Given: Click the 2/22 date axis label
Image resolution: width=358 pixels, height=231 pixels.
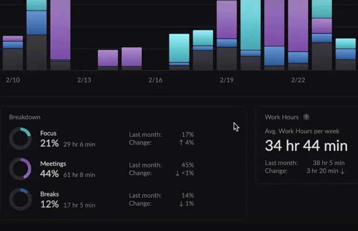Looking at the screenshot, I should [298, 80].
